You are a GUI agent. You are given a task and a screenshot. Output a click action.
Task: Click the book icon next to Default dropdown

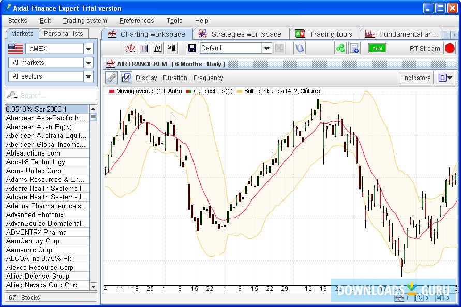[300, 48]
